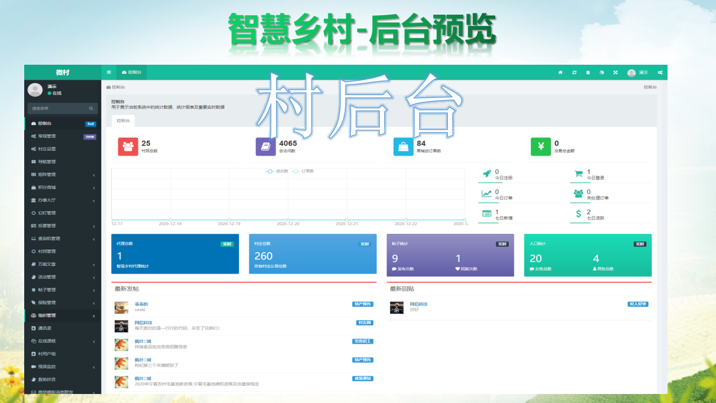Click the 村庄总数 card showing 260
This screenshot has height=403, width=716.
click(313, 254)
